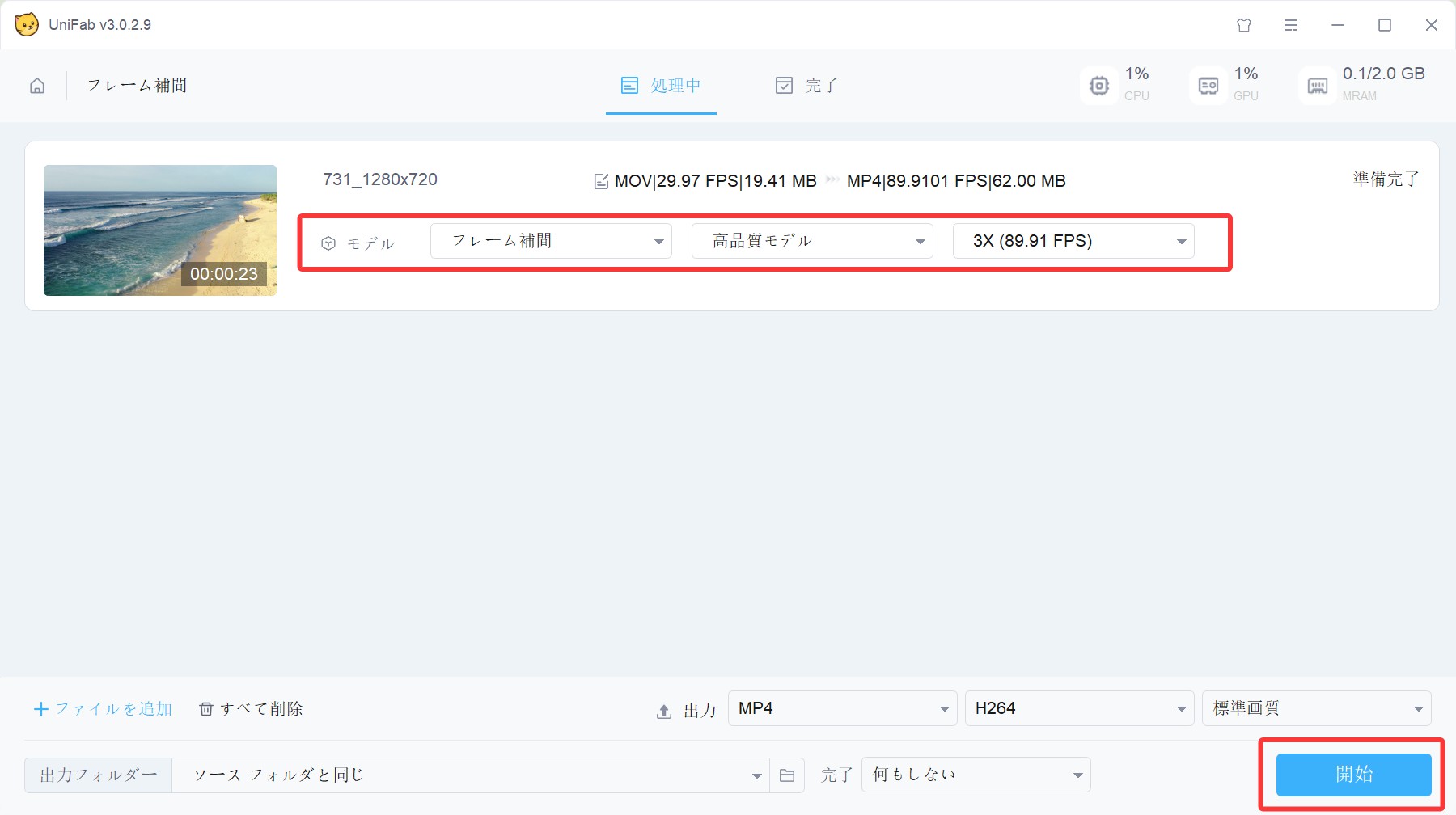Expand the 3X (89.91 FPS) dropdown
This screenshot has height=815, width=1456.
point(1073,241)
